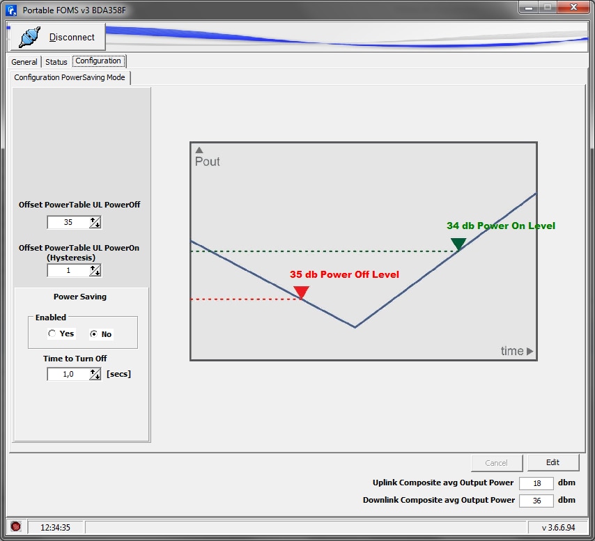
Task: Select the Yes radio button for Power Saving
Action: (x=52, y=334)
